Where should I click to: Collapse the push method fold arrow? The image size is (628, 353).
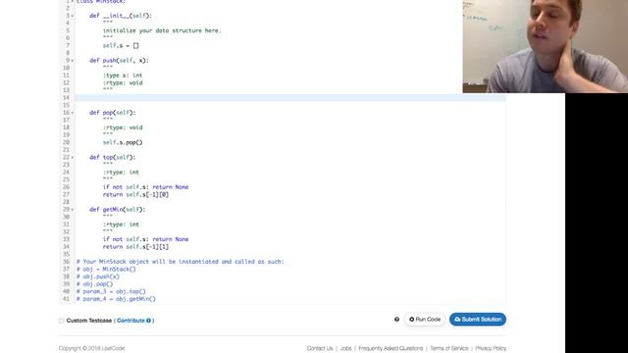(x=73, y=61)
